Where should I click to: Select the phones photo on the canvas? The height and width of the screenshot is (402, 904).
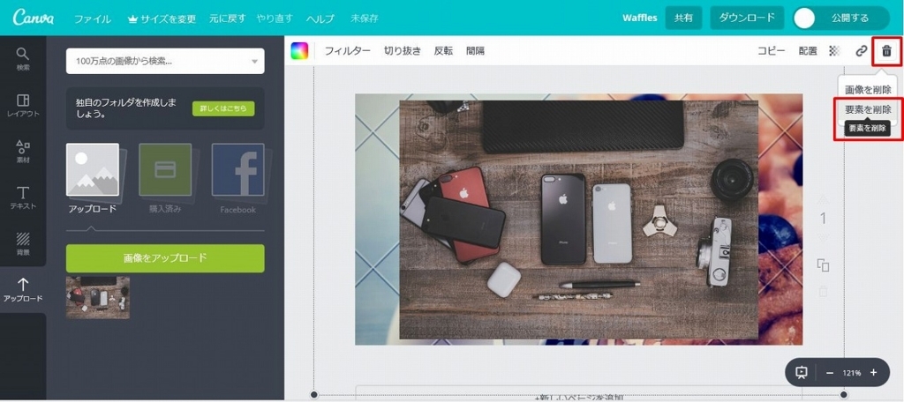(x=579, y=220)
